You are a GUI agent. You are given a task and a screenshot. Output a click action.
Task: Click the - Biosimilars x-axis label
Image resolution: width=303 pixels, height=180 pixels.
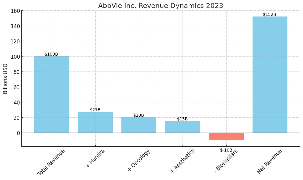[x=226, y=161]
